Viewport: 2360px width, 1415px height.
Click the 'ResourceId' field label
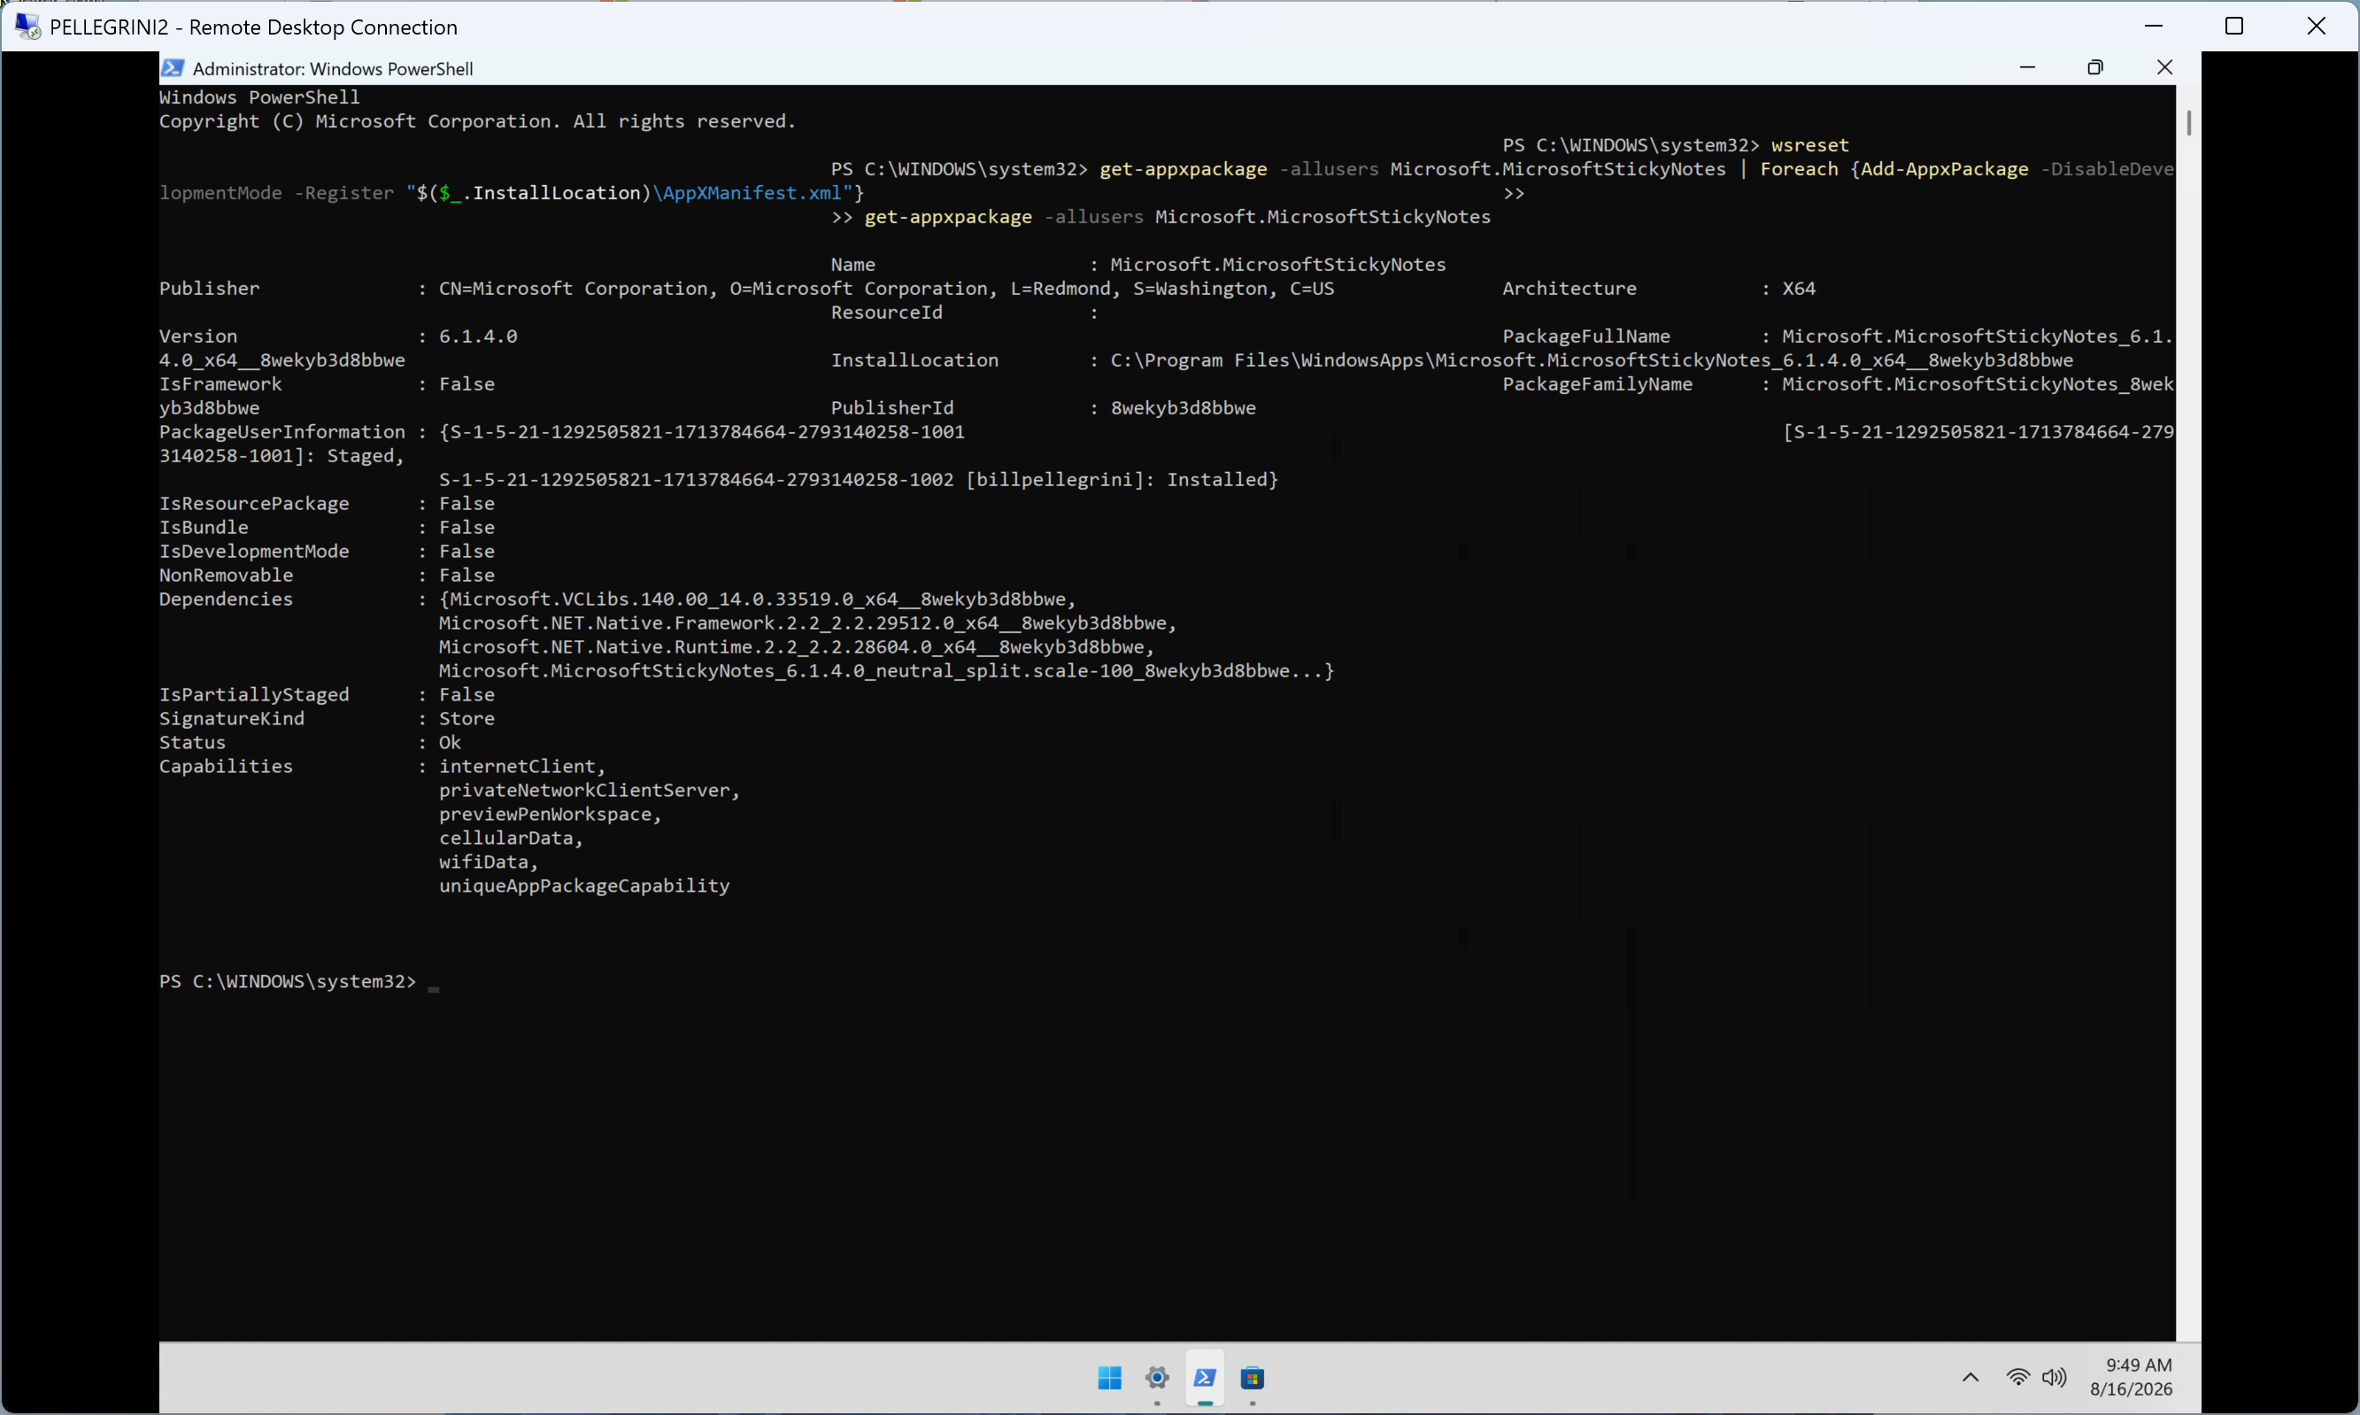pyautogui.click(x=886, y=312)
